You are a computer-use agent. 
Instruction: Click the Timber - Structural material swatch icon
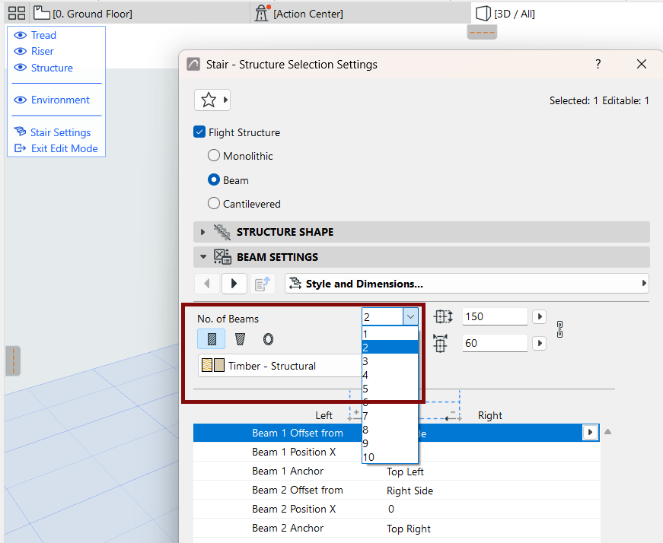(213, 366)
